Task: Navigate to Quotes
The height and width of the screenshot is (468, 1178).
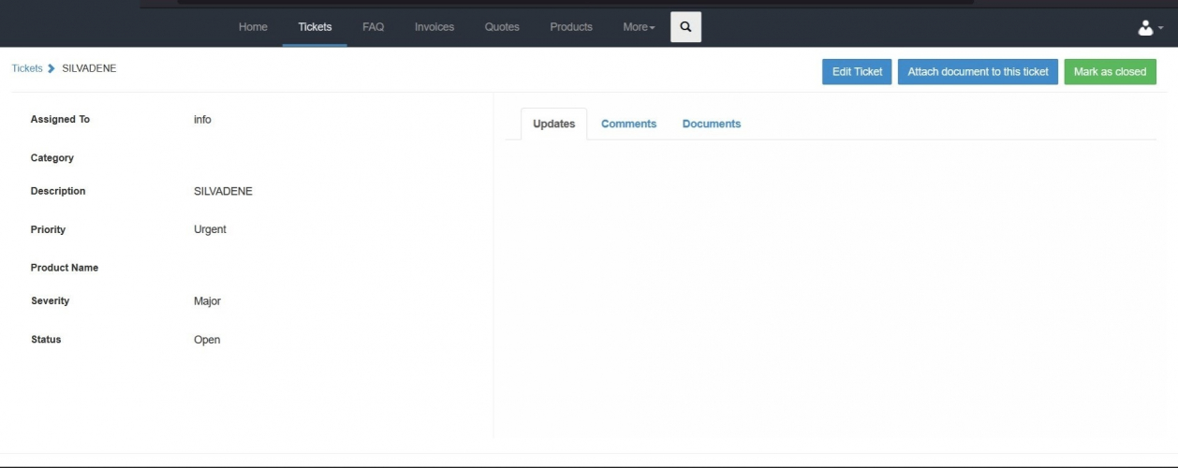Action: [502, 27]
